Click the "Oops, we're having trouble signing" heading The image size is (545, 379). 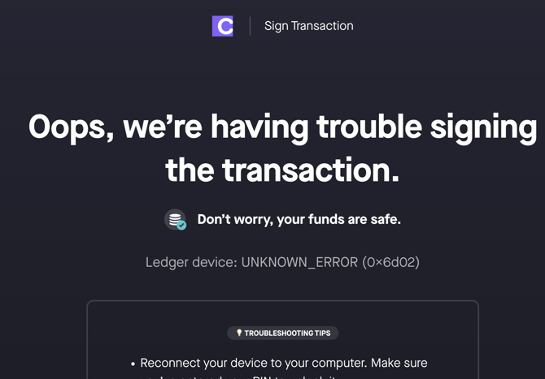point(282,127)
